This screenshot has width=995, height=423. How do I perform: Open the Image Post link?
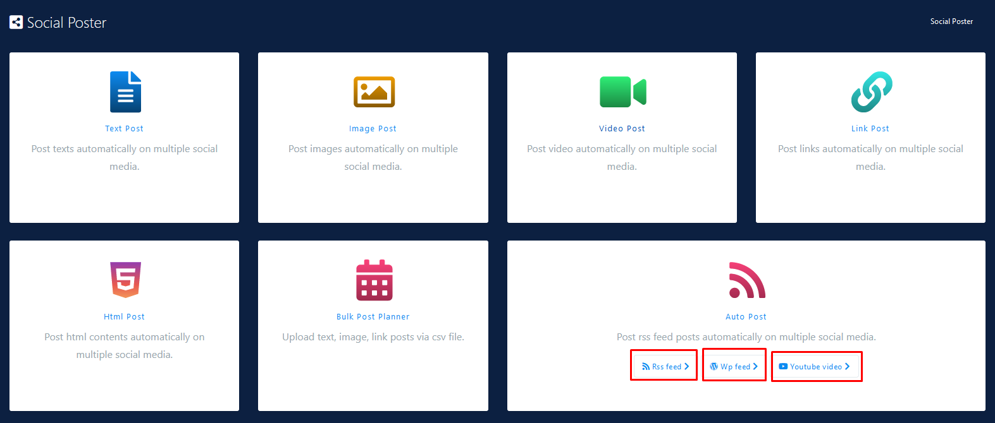point(373,129)
